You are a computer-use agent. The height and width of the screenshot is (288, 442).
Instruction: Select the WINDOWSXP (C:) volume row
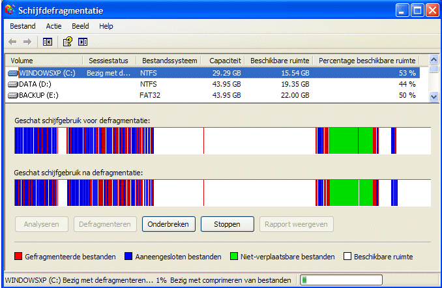[213, 73]
